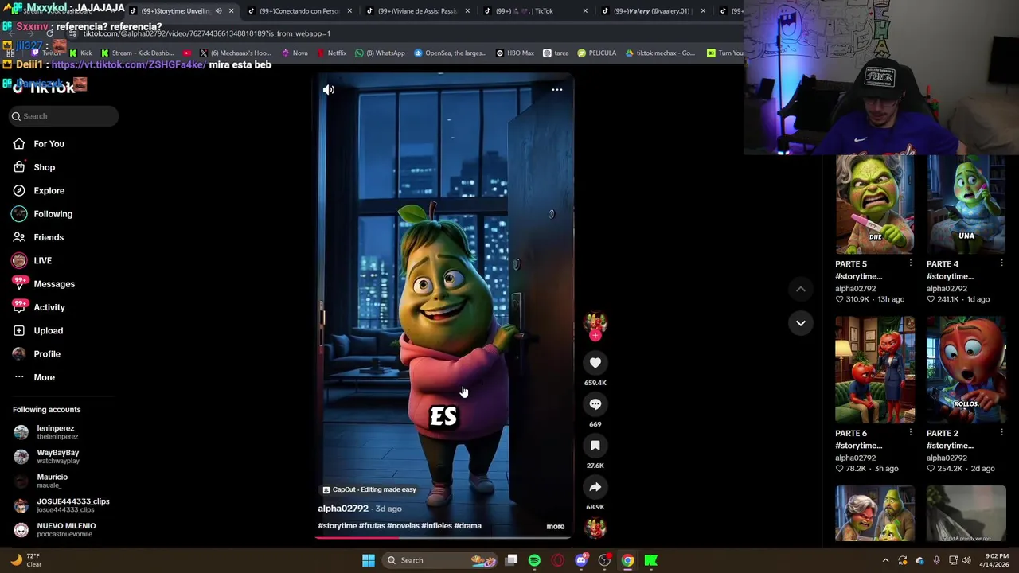Open Activity notifications
Image resolution: width=1019 pixels, height=573 pixels.
tap(38, 307)
